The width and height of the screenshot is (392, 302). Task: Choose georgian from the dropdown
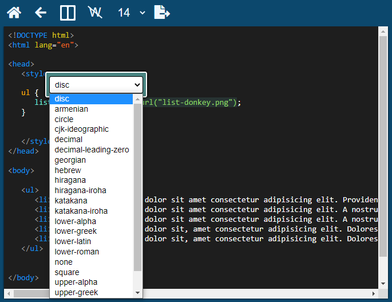91,160
